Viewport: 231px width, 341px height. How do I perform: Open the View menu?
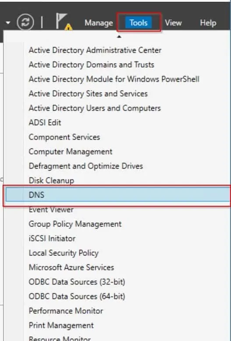173,23
